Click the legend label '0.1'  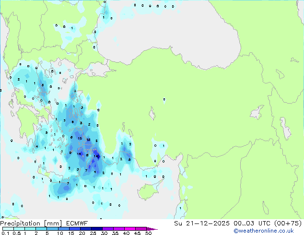[5, 233]
